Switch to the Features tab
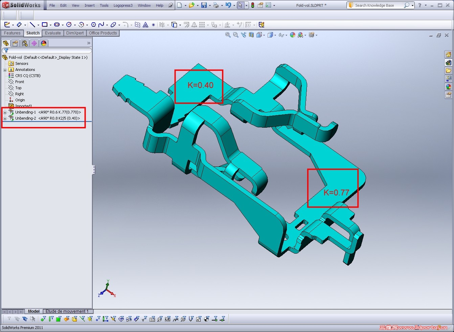The height and width of the screenshot is (332, 454). coord(12,33)
